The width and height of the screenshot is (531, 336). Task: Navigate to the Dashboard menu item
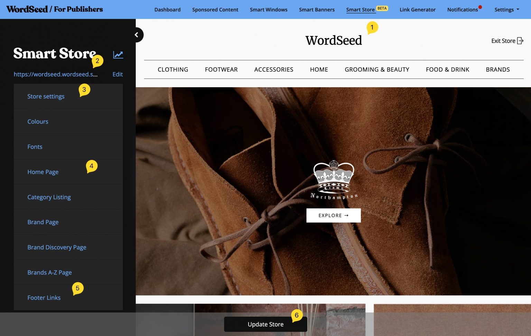click(167, 9)
